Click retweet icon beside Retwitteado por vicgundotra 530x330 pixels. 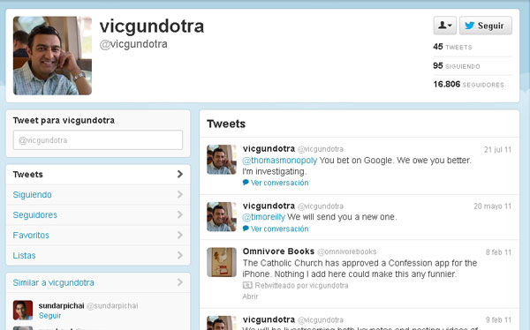click(247, 285)
